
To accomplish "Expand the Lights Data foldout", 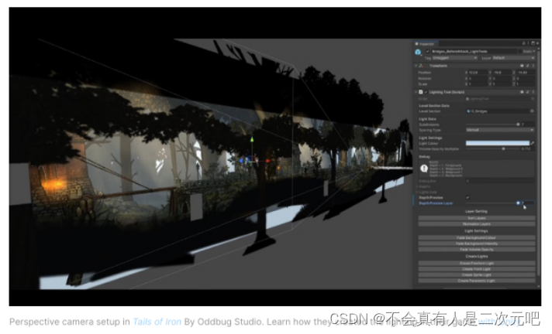I will [x=416, y=192].
